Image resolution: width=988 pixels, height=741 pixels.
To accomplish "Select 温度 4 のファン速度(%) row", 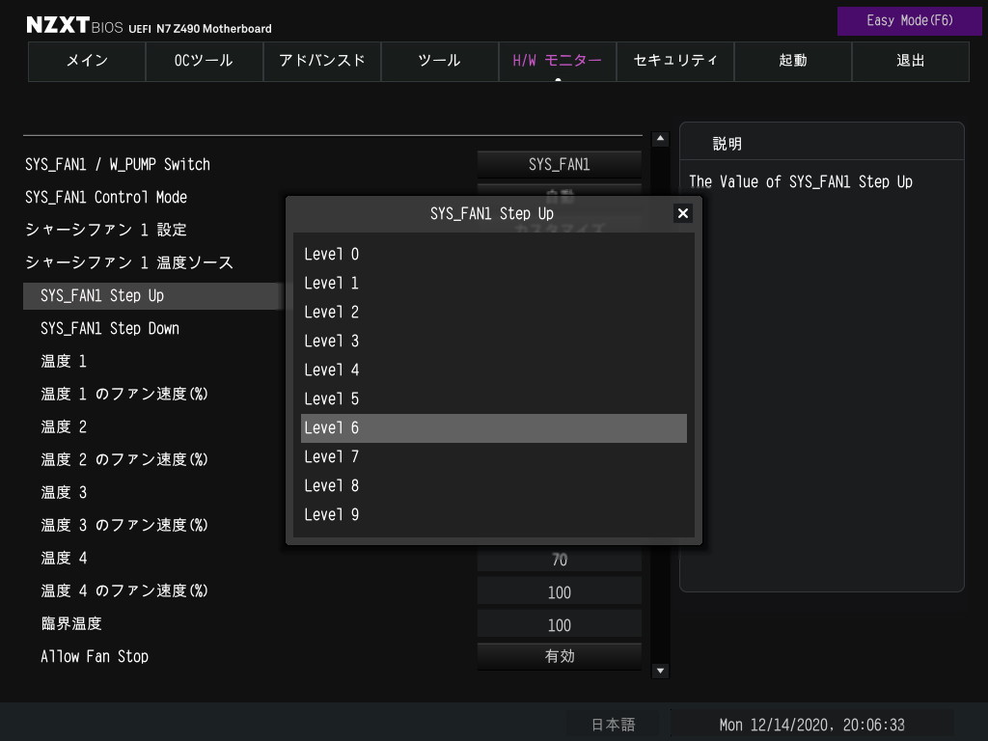I will click(124, 591).
